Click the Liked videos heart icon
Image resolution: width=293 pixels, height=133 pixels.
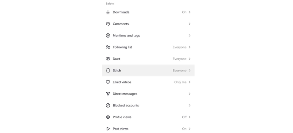[108, 82]
